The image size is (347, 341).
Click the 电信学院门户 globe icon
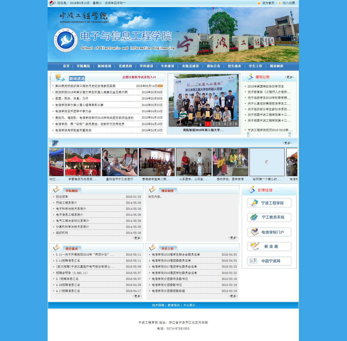tap(255, 232)
